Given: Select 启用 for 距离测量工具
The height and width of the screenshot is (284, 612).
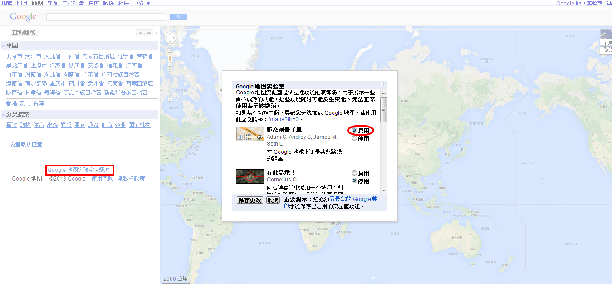Looking at the screenshot, I should pos(354,131).
